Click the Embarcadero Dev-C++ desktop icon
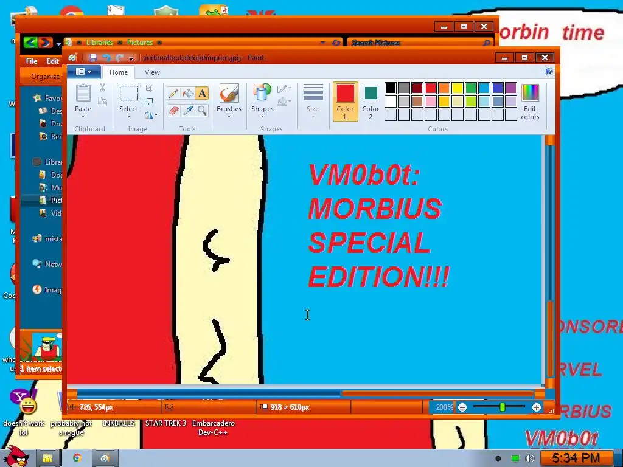Viewport: 623px width, 467px height. (214, 427)
